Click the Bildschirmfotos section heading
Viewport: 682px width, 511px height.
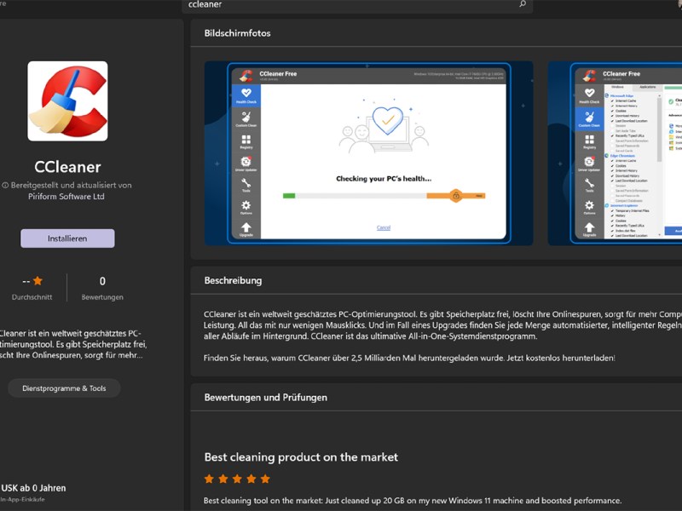(x=238, y=33)
